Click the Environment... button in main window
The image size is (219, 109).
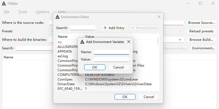tap(203, 48)
